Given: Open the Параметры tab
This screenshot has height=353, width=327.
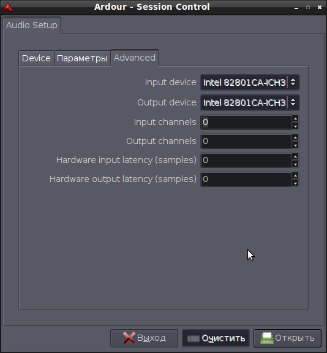Looking at the screenshot, I should pyautogui.click(x=82, y=58).
